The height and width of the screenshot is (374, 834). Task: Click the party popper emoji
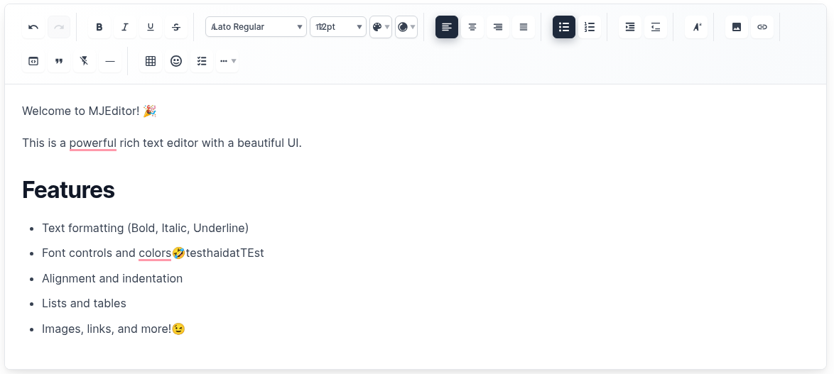point(150,111)
